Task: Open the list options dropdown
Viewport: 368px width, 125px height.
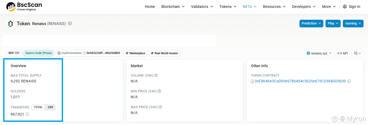Action: coord(357,53)
